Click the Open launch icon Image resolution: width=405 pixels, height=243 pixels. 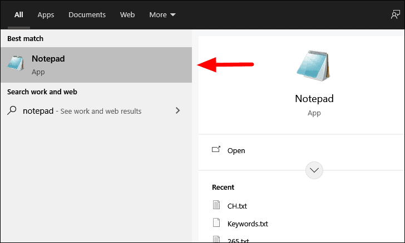[x=216, y=149]
